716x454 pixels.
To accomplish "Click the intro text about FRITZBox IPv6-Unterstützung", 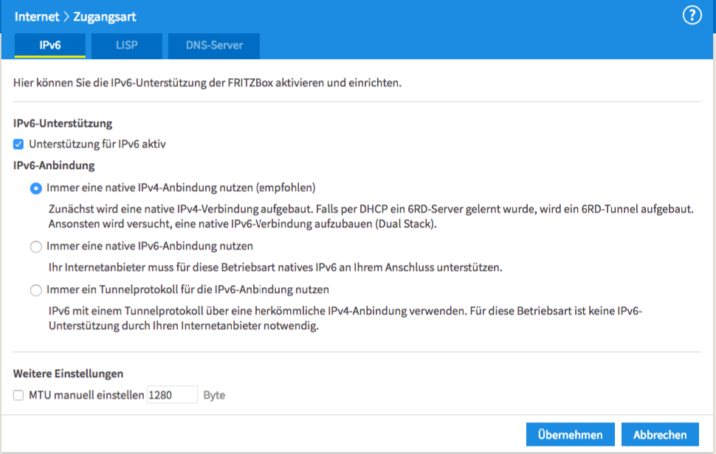I will click(207, 83).
